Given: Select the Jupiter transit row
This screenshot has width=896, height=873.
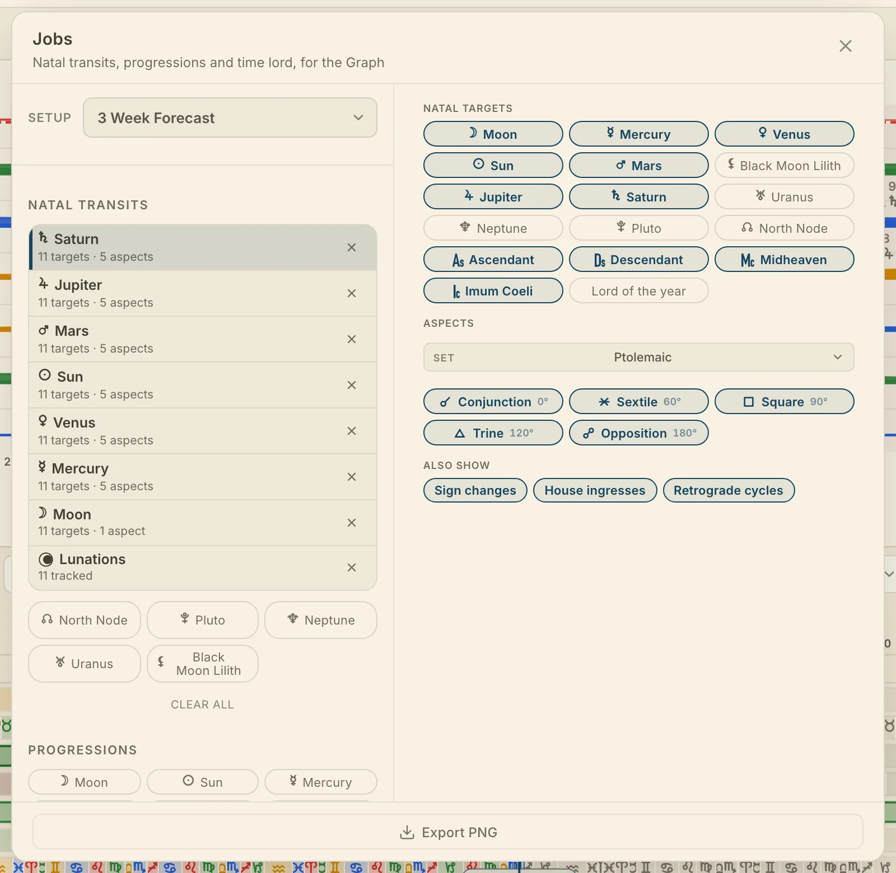Looking at the screenshot, I should [203, 293].
